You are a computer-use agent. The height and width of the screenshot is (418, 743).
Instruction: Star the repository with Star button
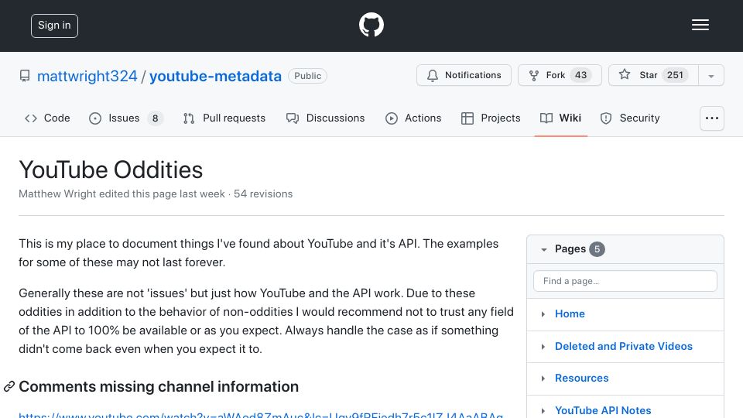(653, 75)
